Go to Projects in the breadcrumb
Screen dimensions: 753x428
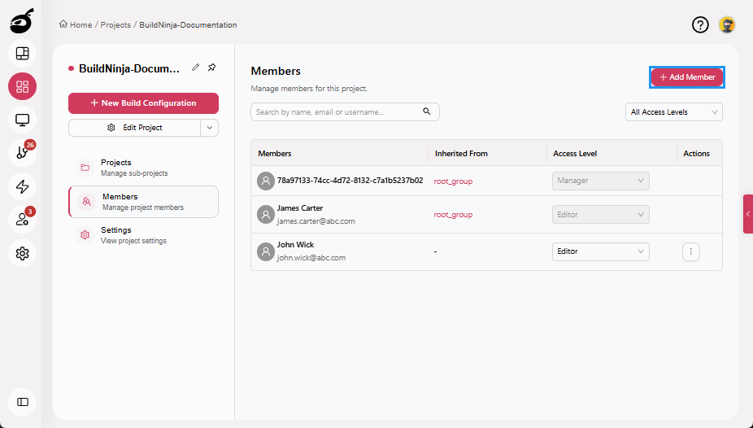tap(115, 25)
